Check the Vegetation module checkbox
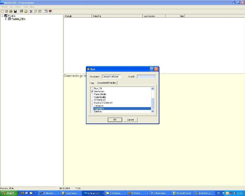The height and width of the screenshot is (196, 245). tap(92, 108)
